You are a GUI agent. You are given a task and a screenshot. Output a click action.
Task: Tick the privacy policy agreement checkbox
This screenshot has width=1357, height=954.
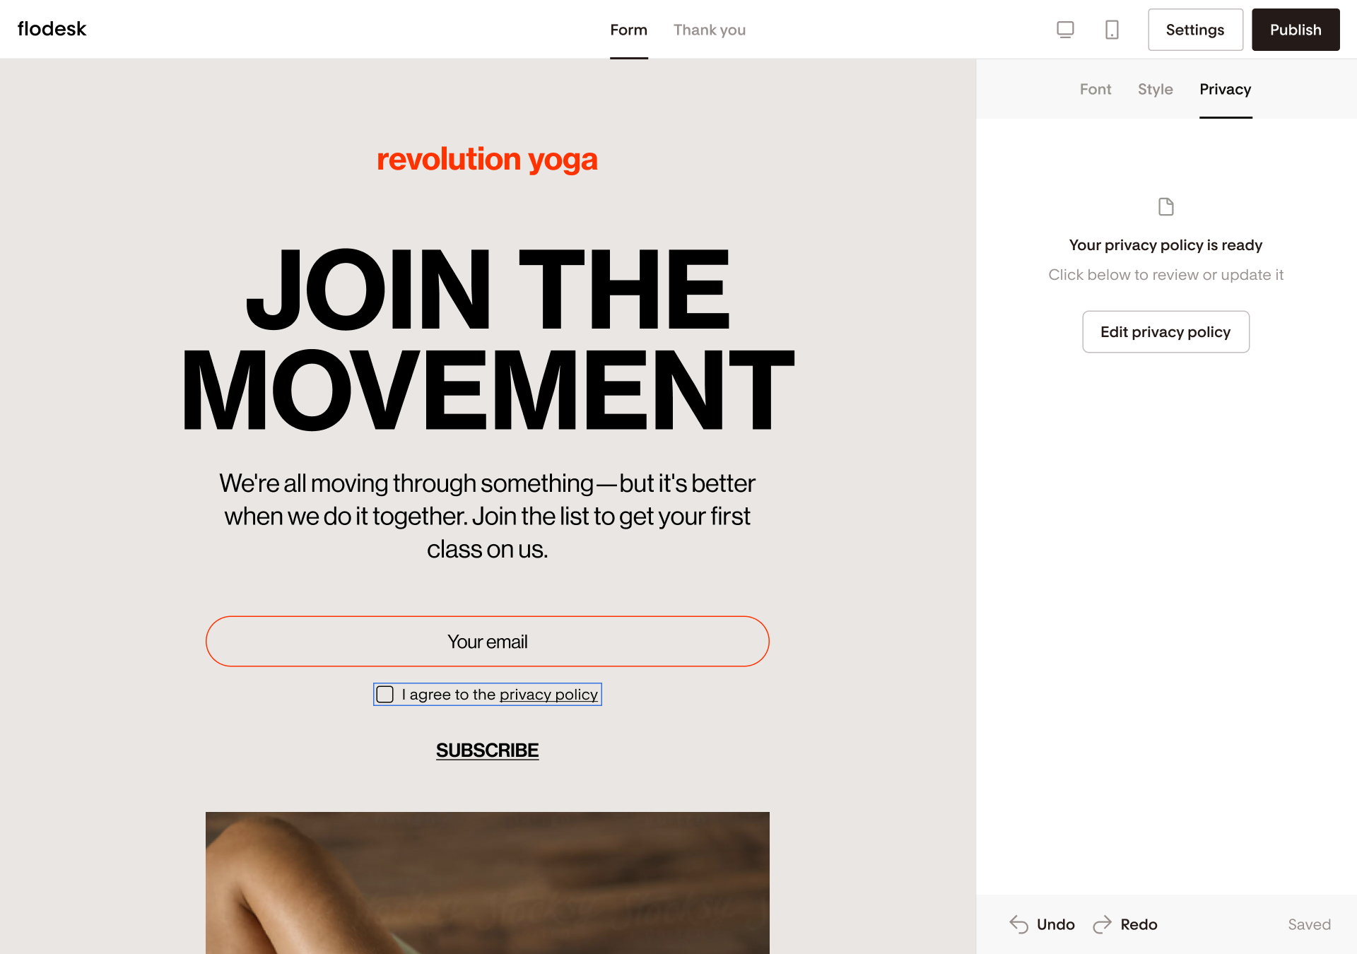coord(385,695)
